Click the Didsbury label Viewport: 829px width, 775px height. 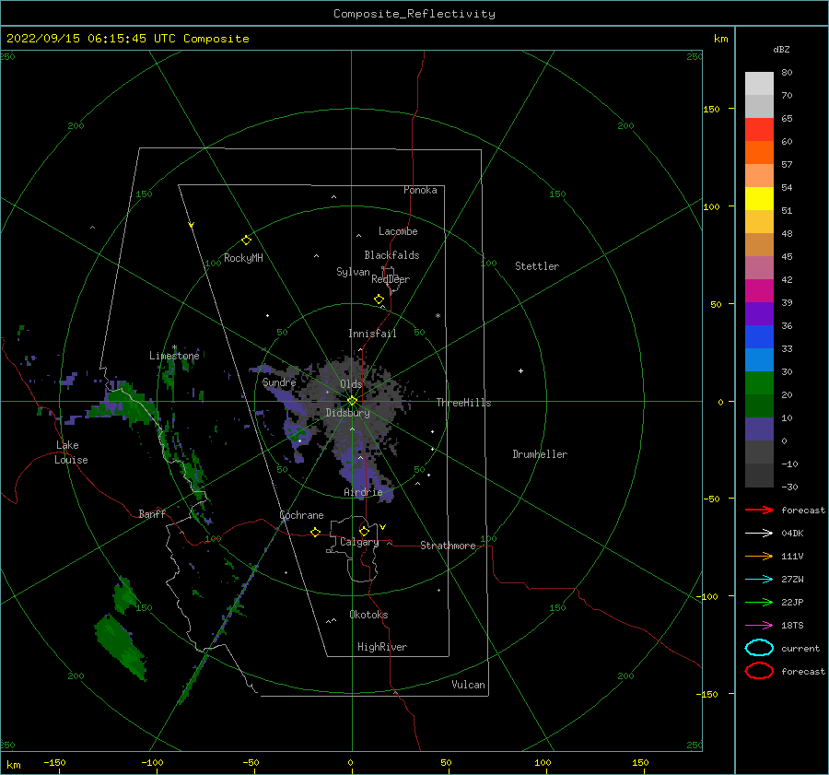coord(348,413)
